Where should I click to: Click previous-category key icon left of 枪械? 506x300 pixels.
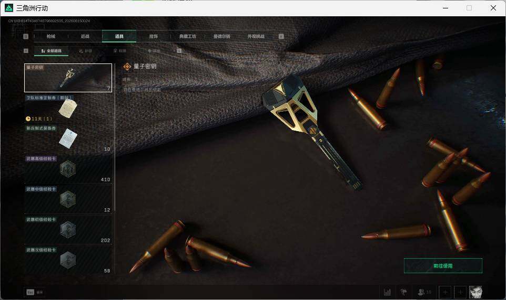(26, 36)
